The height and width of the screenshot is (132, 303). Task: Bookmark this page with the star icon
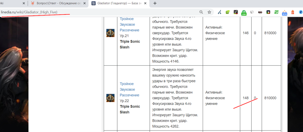(x=209, y=12)
